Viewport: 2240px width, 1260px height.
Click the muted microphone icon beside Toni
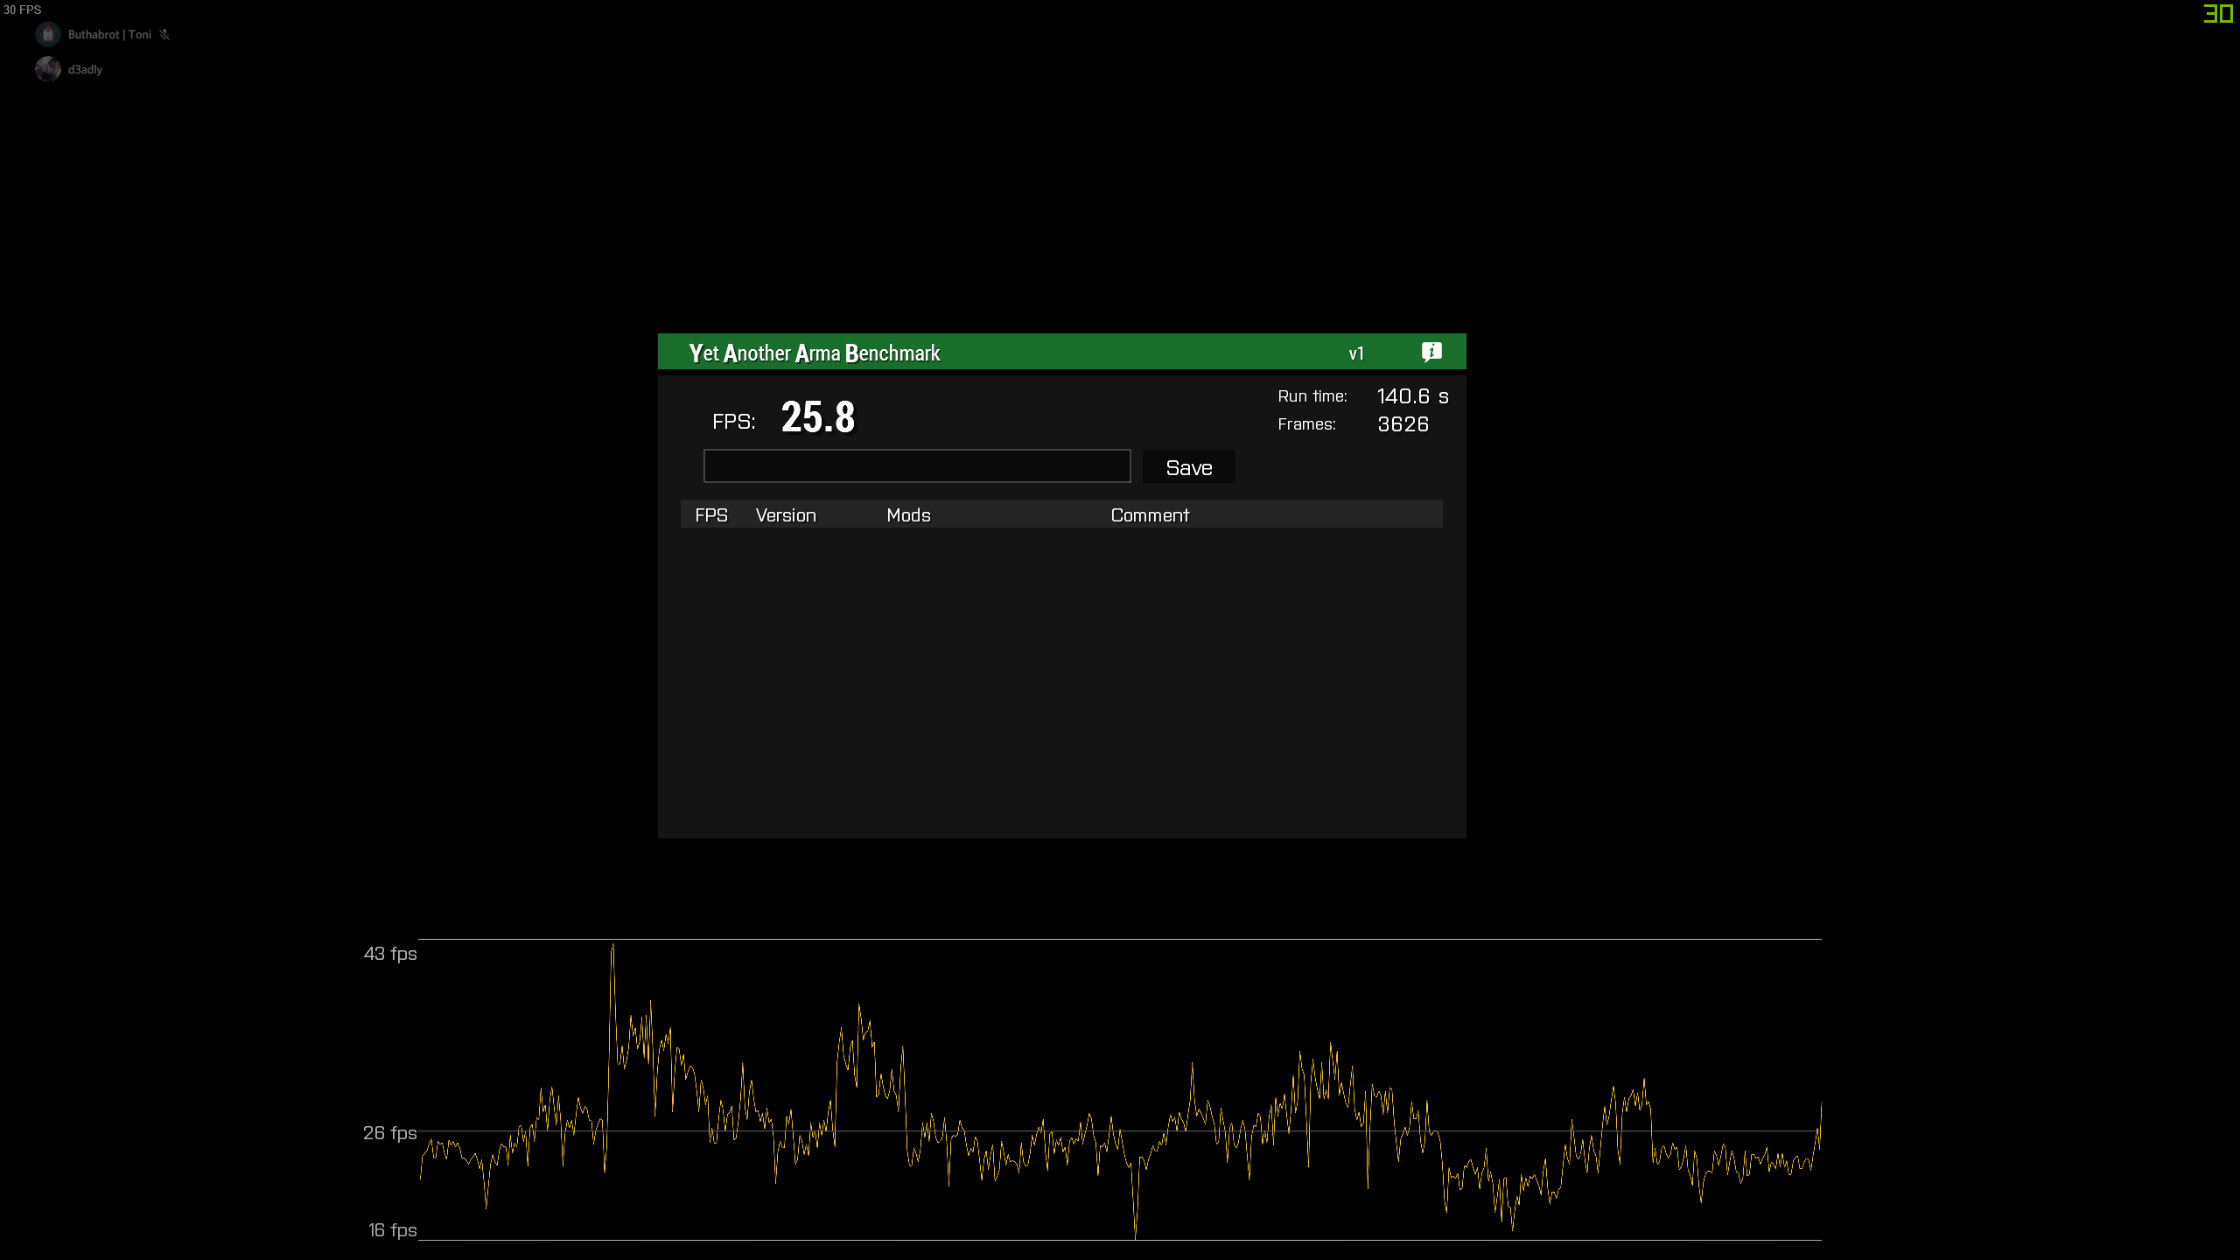tap(164, 35)
